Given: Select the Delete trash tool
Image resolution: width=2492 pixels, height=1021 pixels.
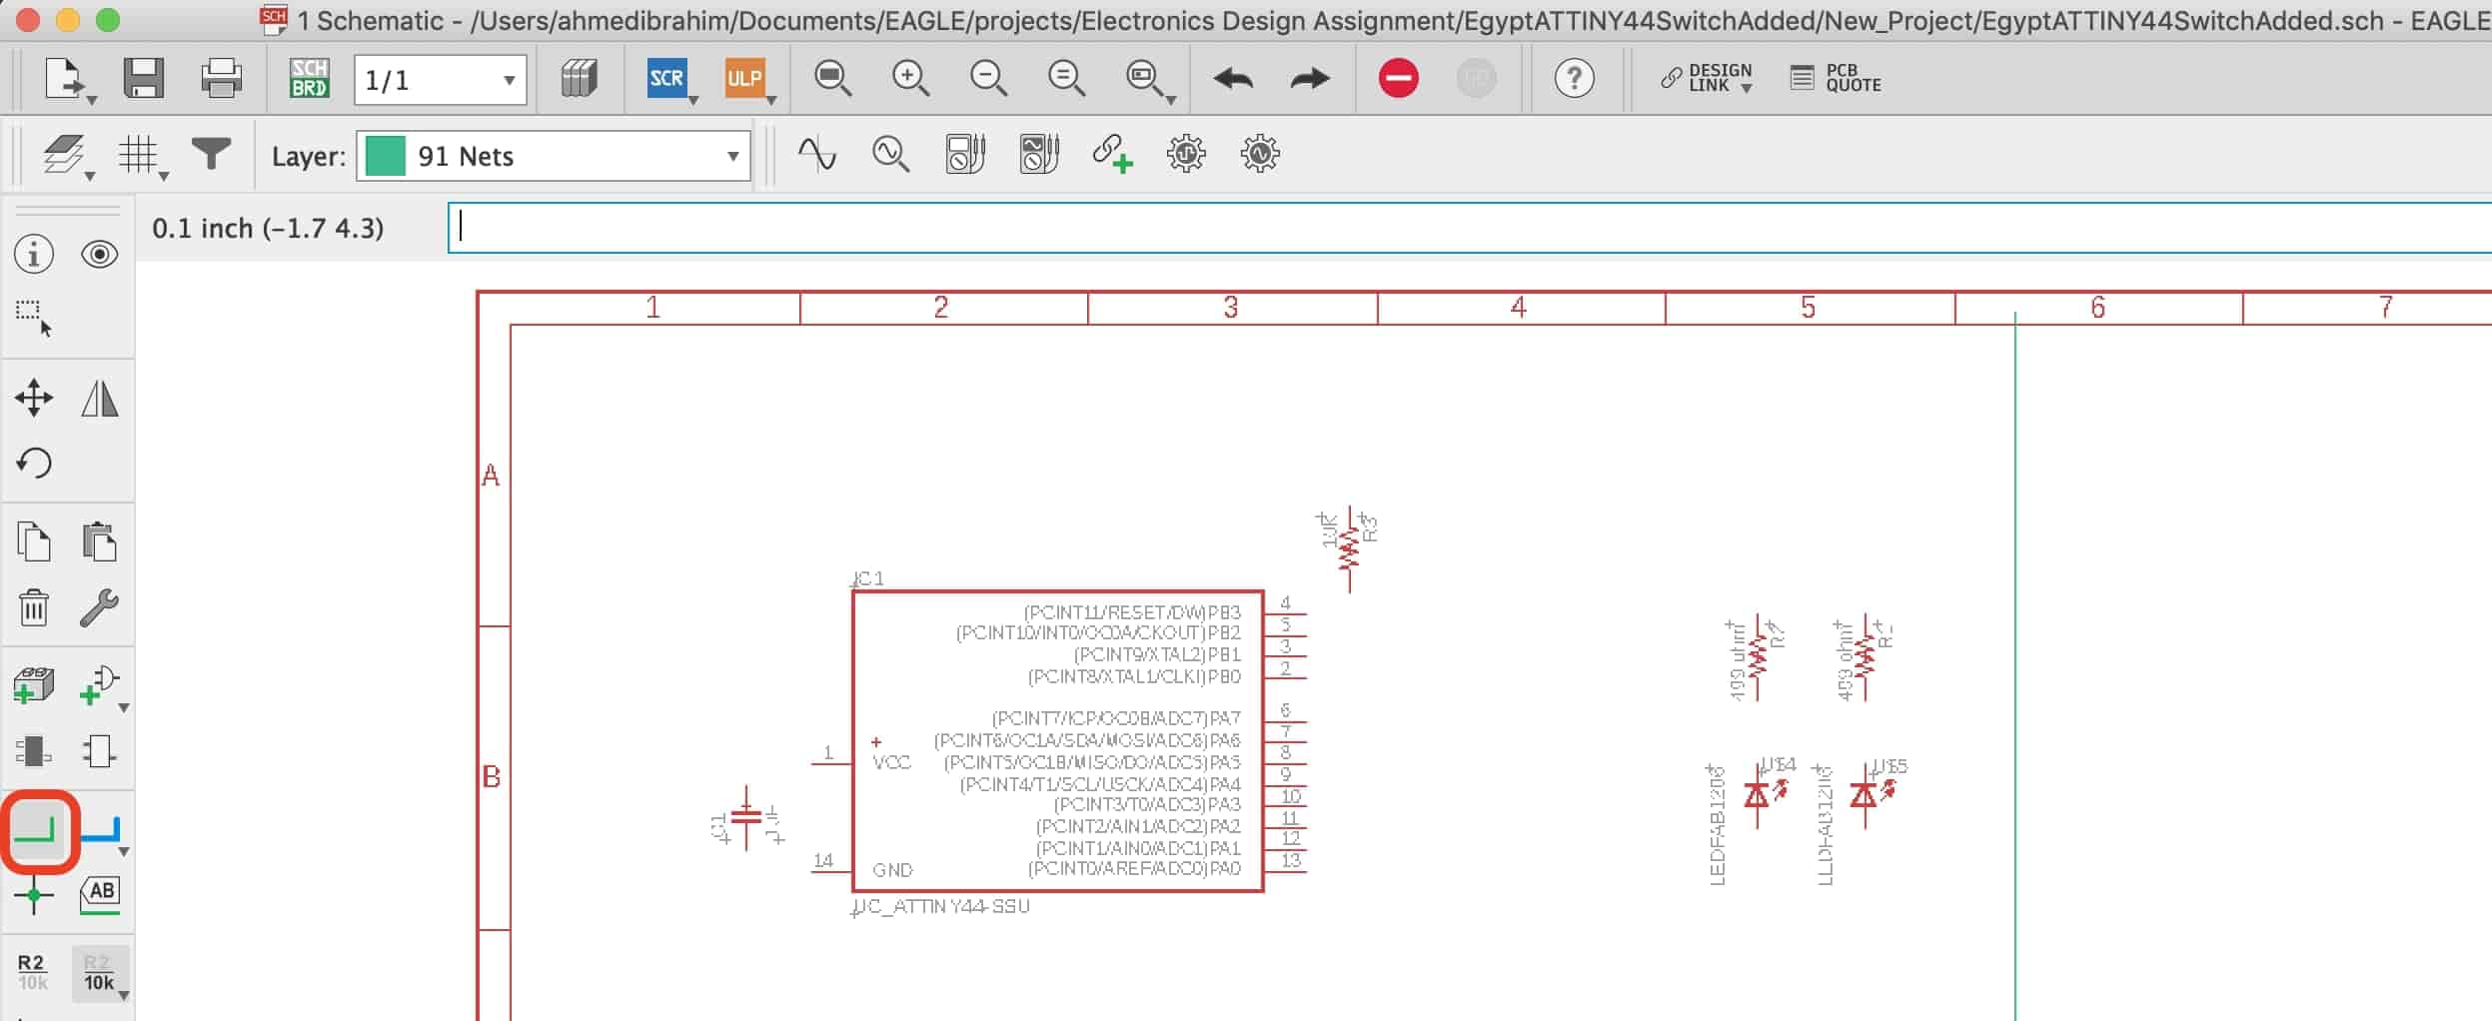Looking at the screenshot, I should coord(34,607).
